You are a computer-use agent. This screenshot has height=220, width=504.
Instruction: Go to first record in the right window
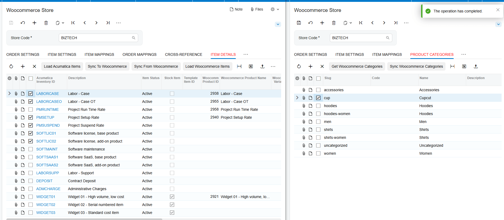[x=361, y=23]
